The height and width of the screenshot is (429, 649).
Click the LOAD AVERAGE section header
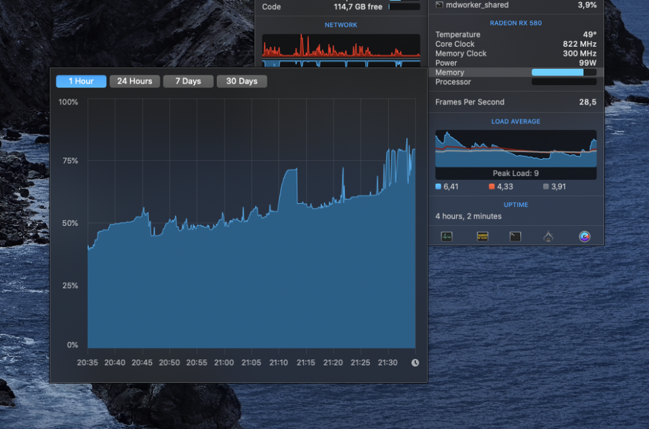(x=516, y=121)
